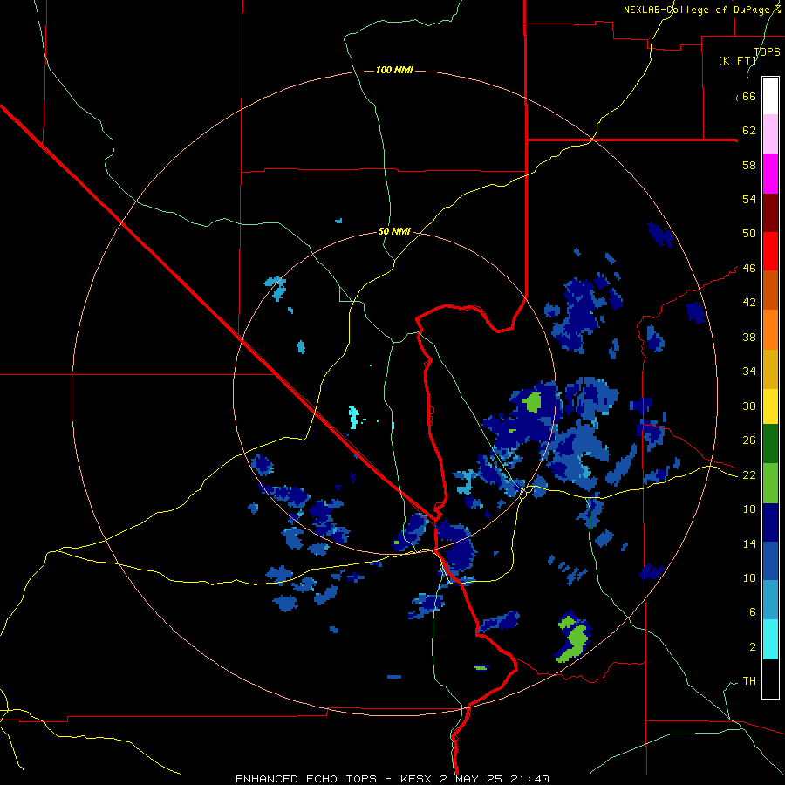785x785 pixels.
Task: Click the "2" legend value
Action: pyautogui.click(x=753, y=646)
